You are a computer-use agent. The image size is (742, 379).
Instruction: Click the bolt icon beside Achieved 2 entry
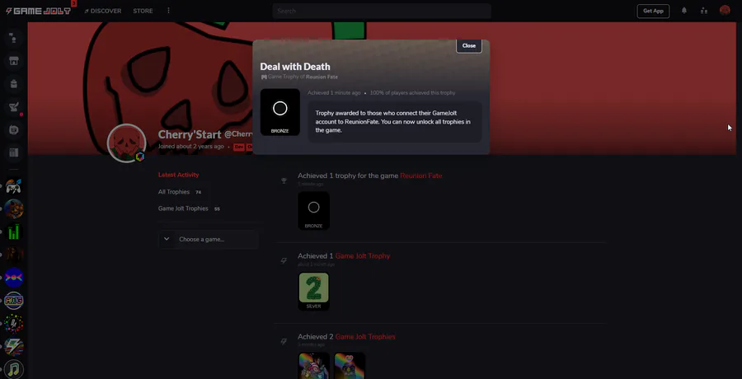284,341
